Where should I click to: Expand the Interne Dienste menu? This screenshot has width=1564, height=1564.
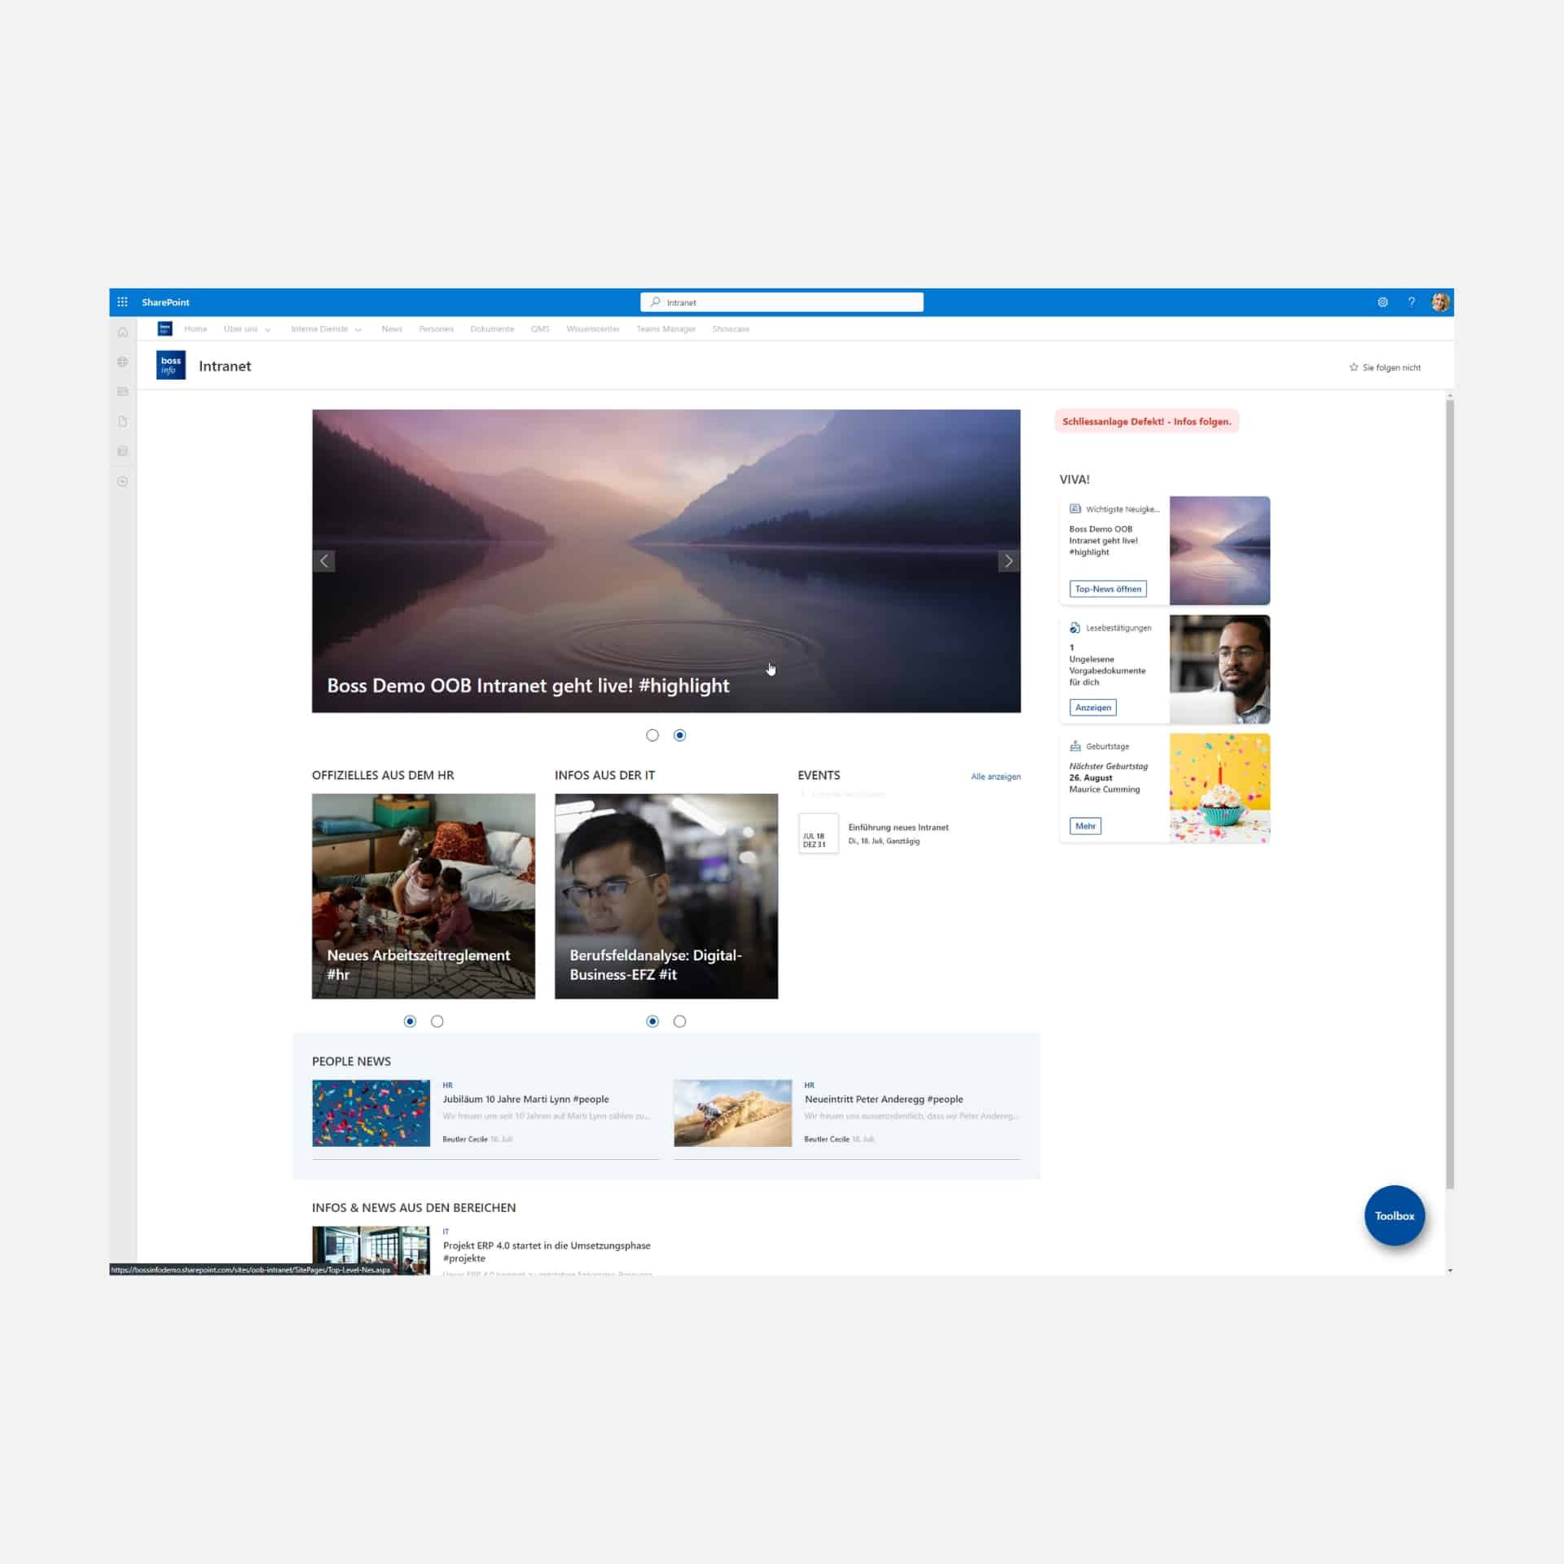tap(326, 329)
